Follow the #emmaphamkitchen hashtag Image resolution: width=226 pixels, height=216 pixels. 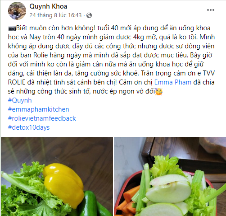click(38, 109)
